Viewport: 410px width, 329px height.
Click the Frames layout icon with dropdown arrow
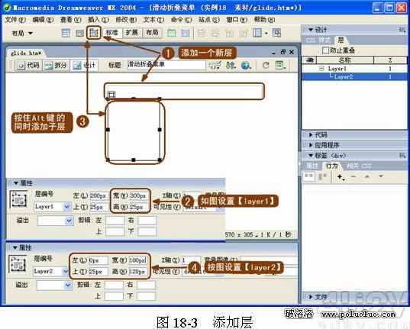[x=260, y=33]
